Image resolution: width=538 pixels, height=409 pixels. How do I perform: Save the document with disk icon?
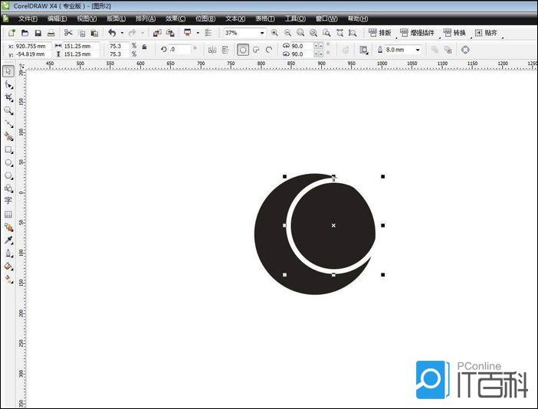38,33
